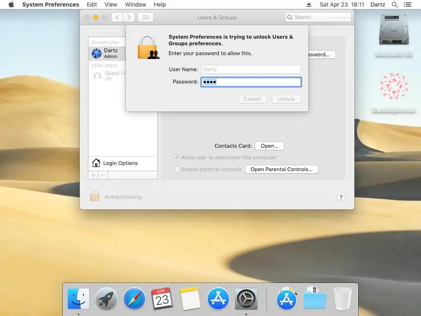The image size is (421, 316).
Task: Open Notes from the Dock
Action: [x=190, y=299]
